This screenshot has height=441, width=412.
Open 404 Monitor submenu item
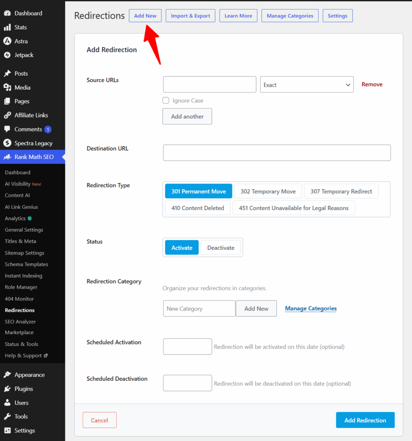point(19,299)
